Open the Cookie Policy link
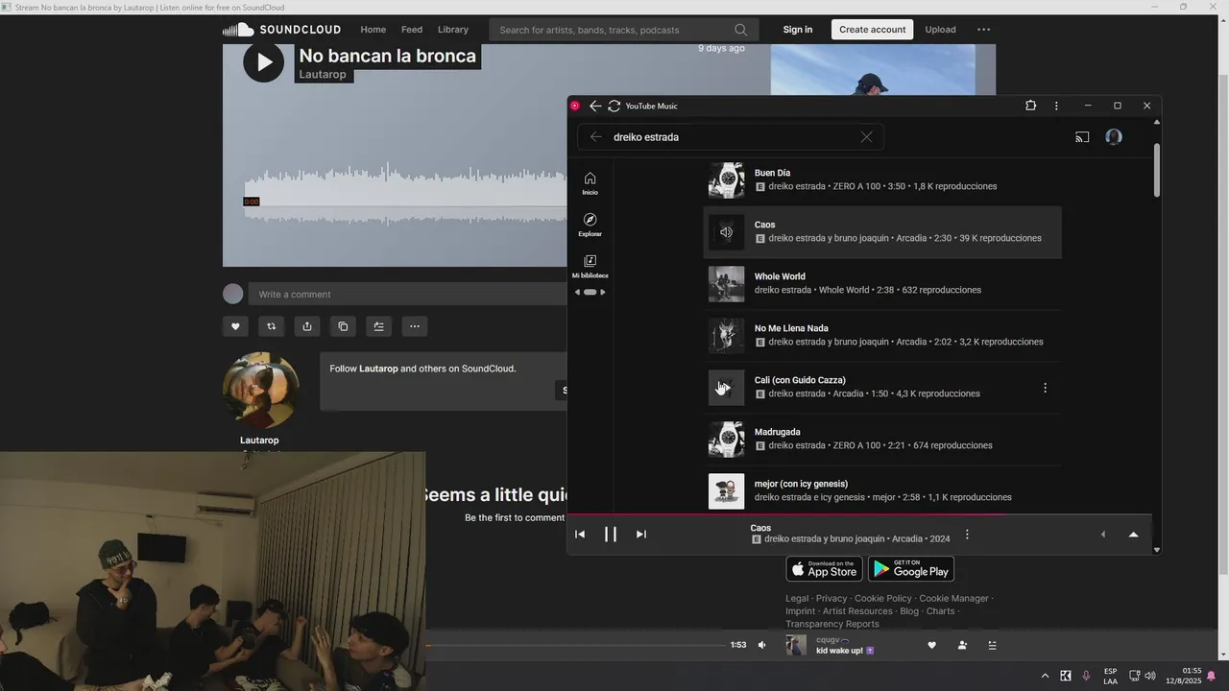The height and width of the screenshot is (691, 1229). click(x=883, y=598)
